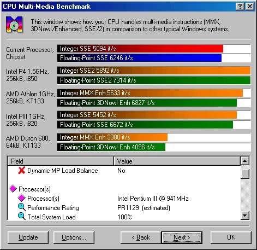This screenshot has width=257, height=250.
Task: Go to previous page with Back button
Action: (x=141, y=237)
